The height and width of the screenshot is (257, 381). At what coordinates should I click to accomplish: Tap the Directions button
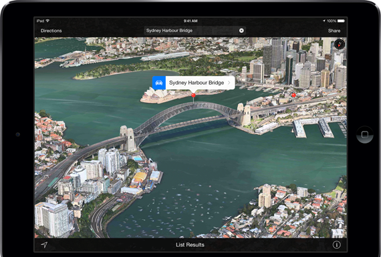pos(51,31)
